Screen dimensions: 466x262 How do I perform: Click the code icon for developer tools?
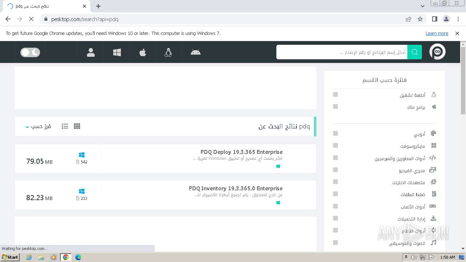point(433,158)
